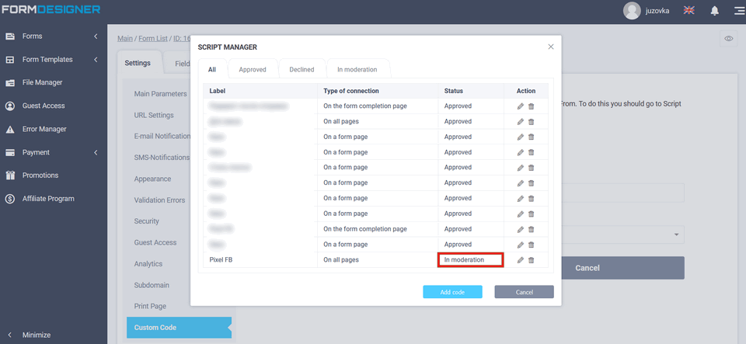Expand the Payment submenu chevron
The height and width of the screenshot is (344, 746).
pos(96,152)
